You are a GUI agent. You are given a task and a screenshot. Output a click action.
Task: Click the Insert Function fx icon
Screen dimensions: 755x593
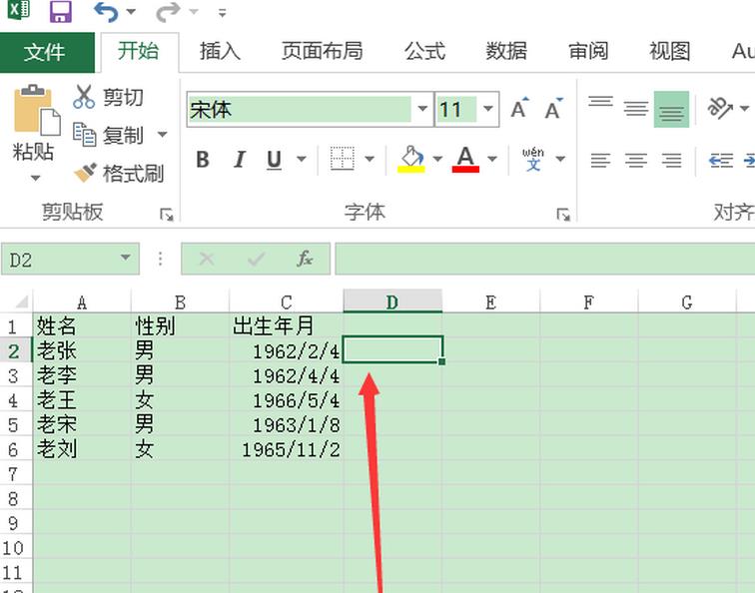coord(305,260)
